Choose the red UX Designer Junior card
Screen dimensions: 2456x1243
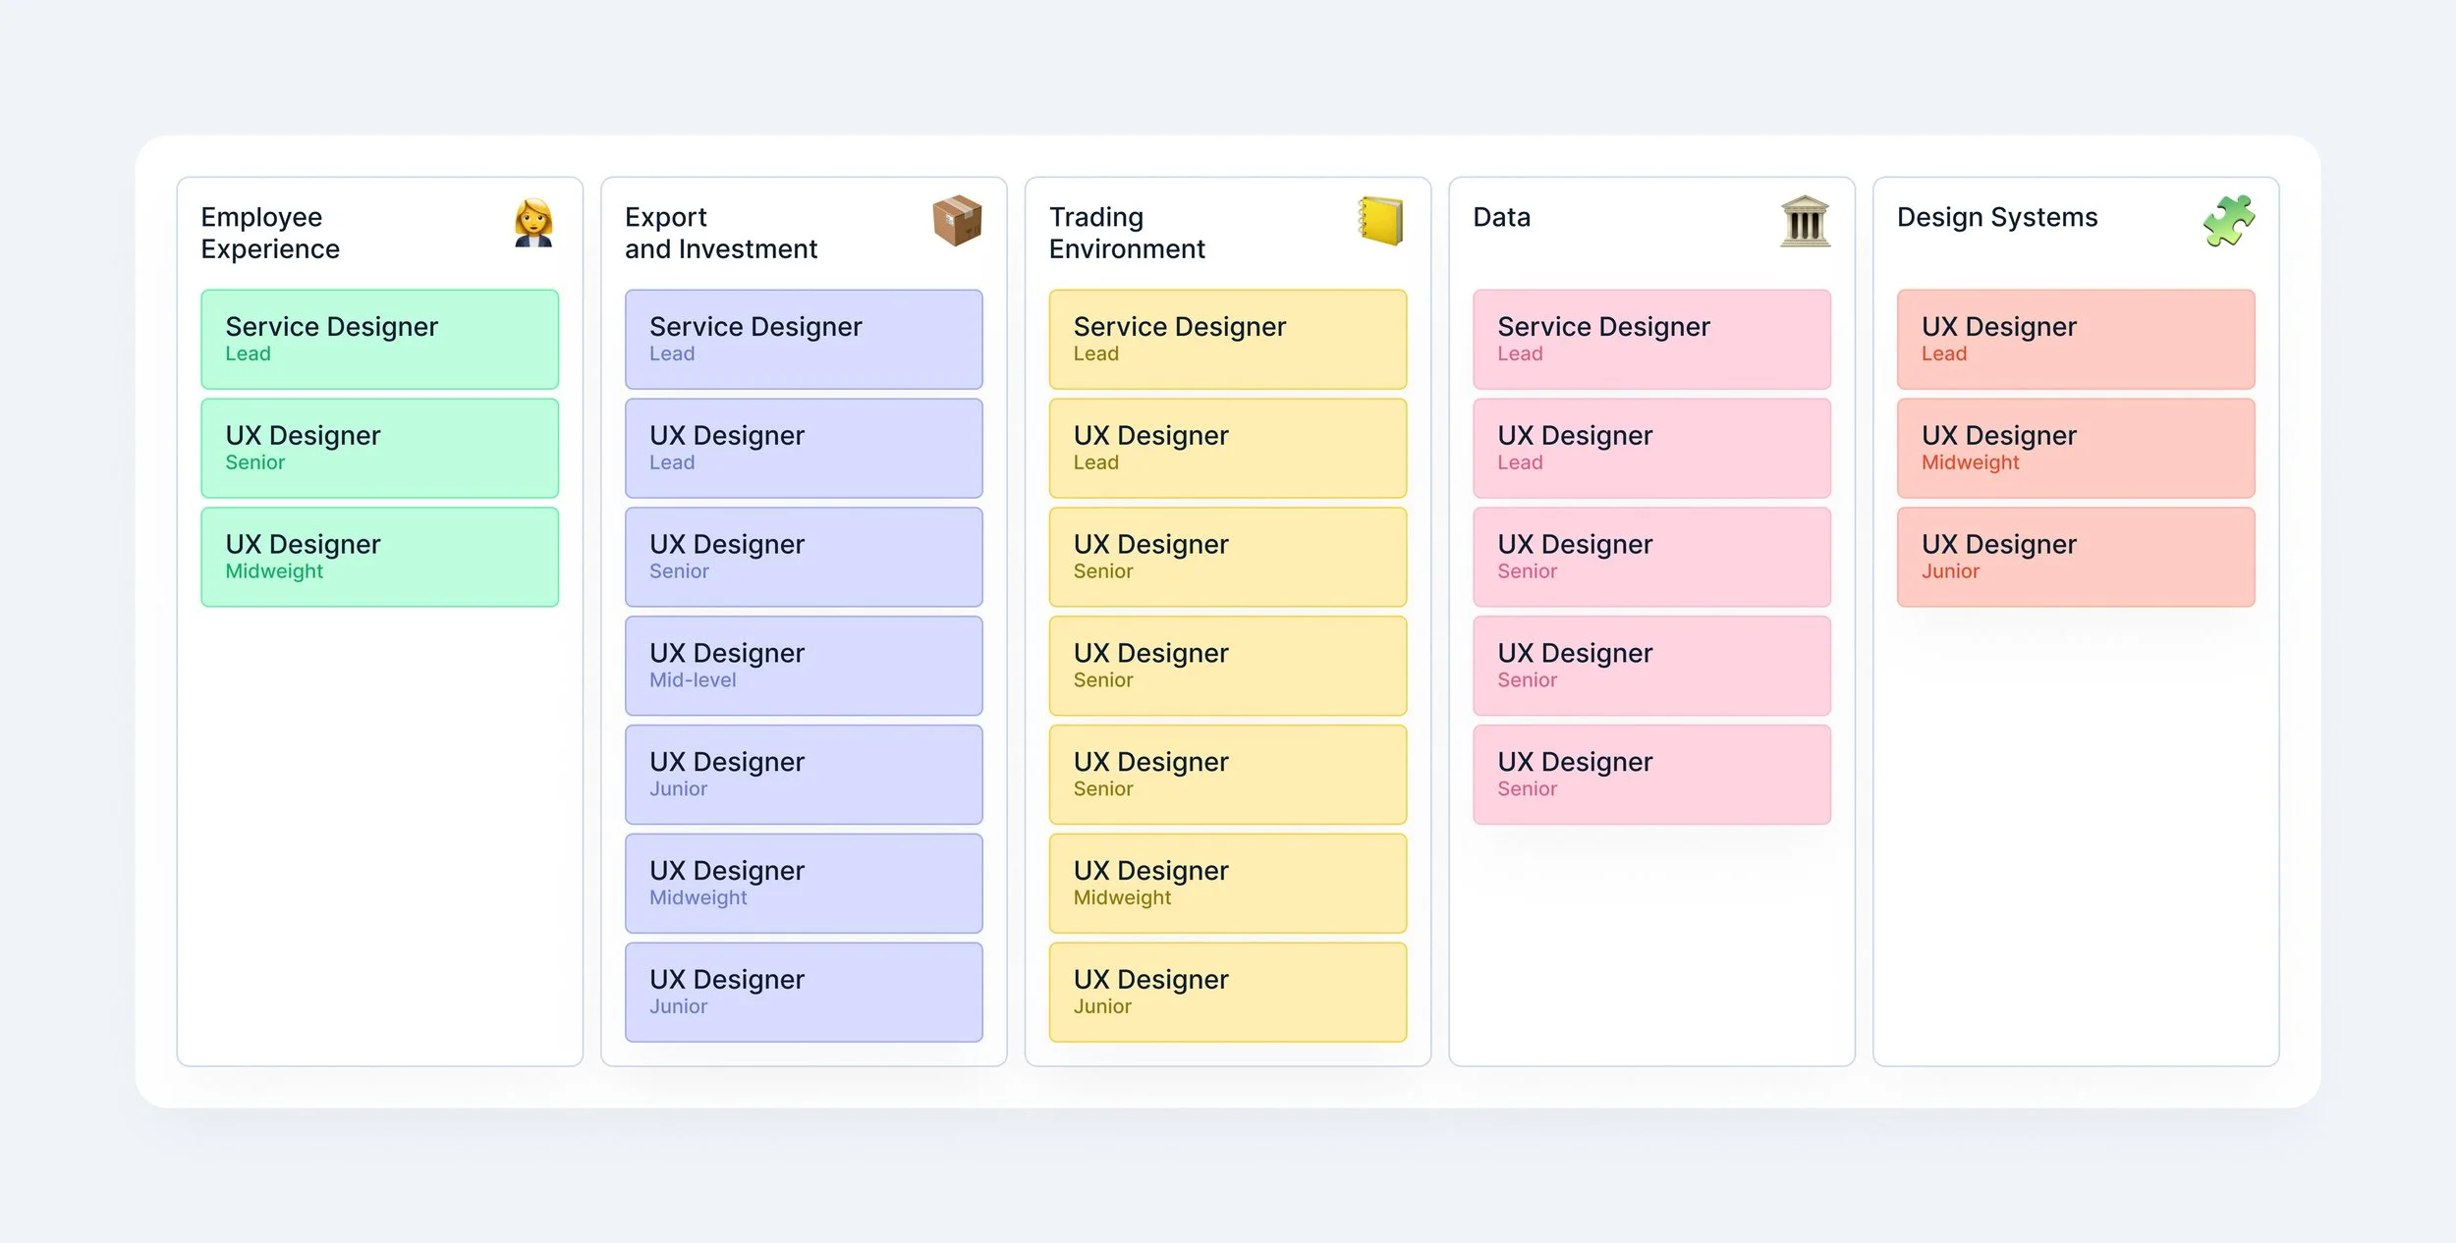click(2075, 557)
